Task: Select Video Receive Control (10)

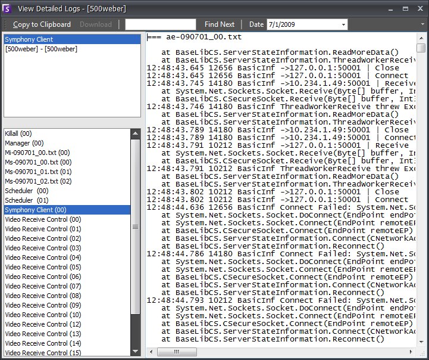Action: pyautogui.click(x=67, y=315)
